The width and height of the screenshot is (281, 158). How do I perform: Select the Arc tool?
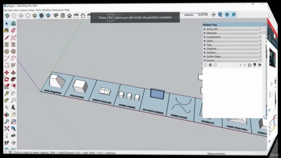(7, 58)
